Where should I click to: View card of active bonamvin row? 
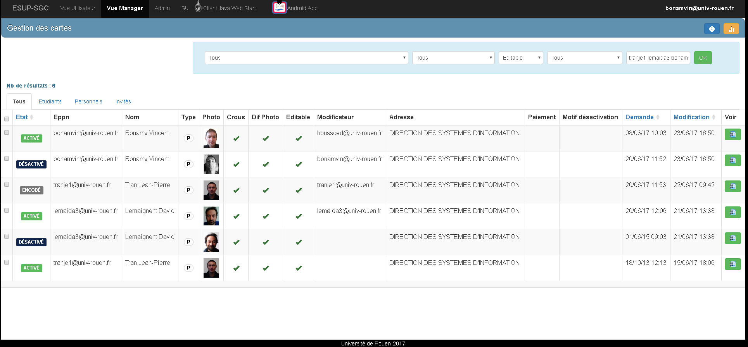click(x=732, y=134)
